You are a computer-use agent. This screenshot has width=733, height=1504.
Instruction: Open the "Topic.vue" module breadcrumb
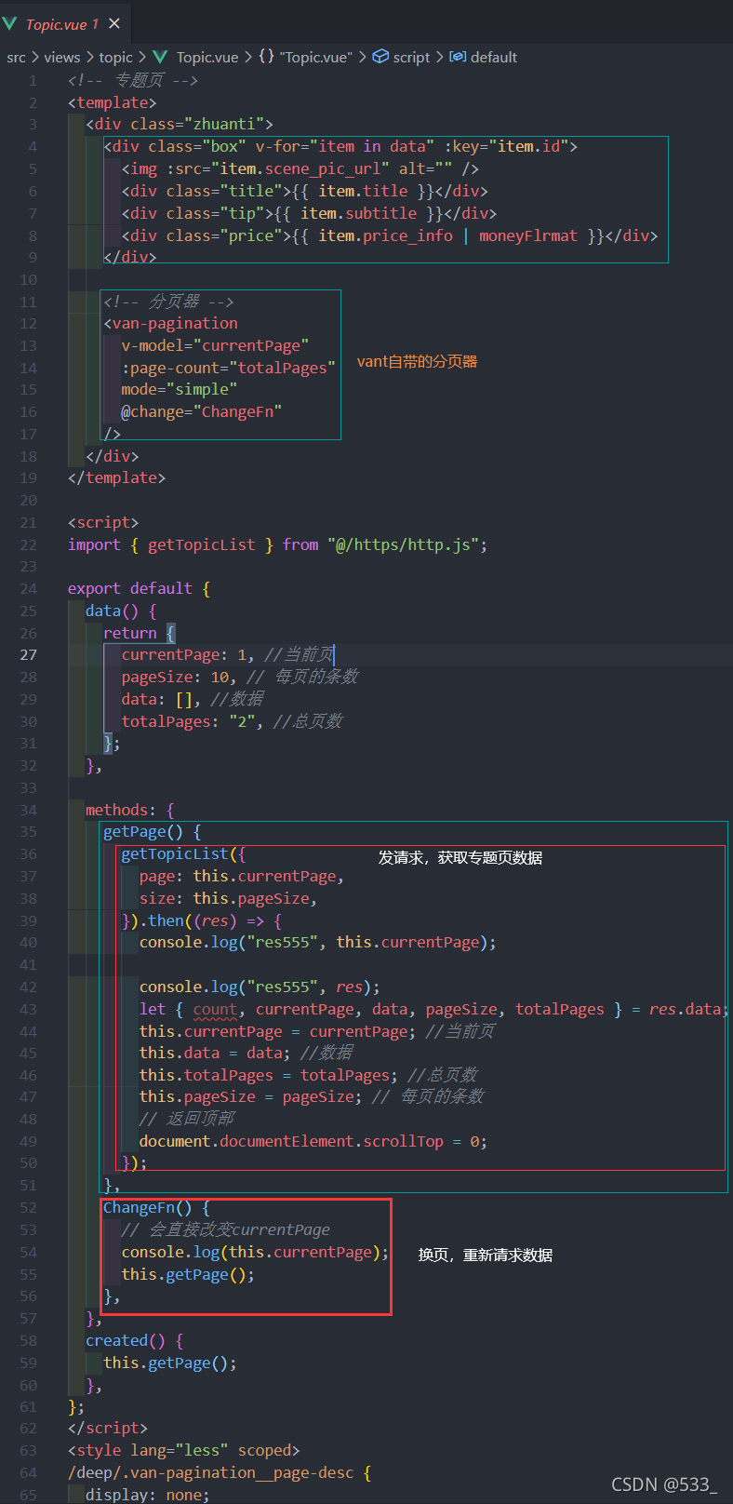click(316, 58)
